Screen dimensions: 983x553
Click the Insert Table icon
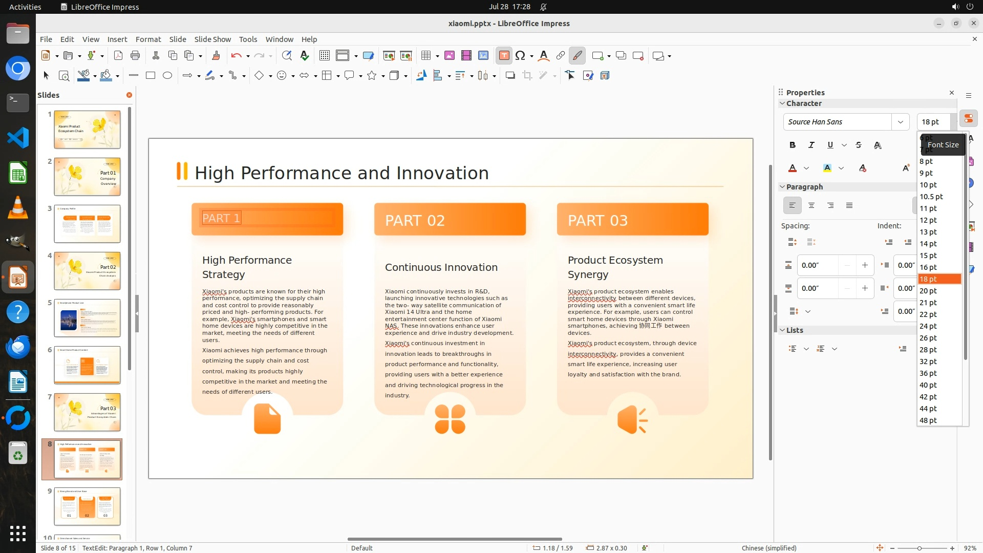pyautogui.click(x=426, y=56)
